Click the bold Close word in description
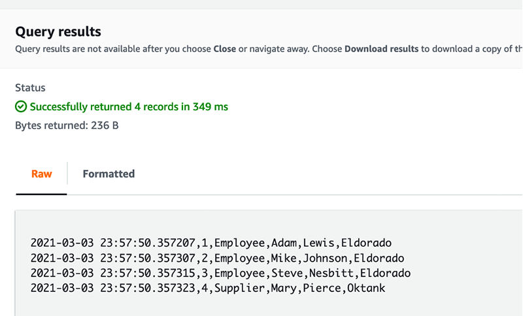This screenshot has height=316, width=523. click(x=225, y=49)
